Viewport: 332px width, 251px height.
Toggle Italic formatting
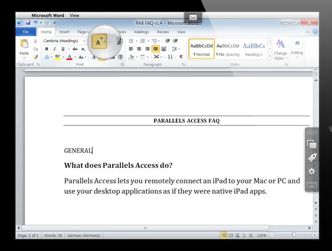(55, 49)
